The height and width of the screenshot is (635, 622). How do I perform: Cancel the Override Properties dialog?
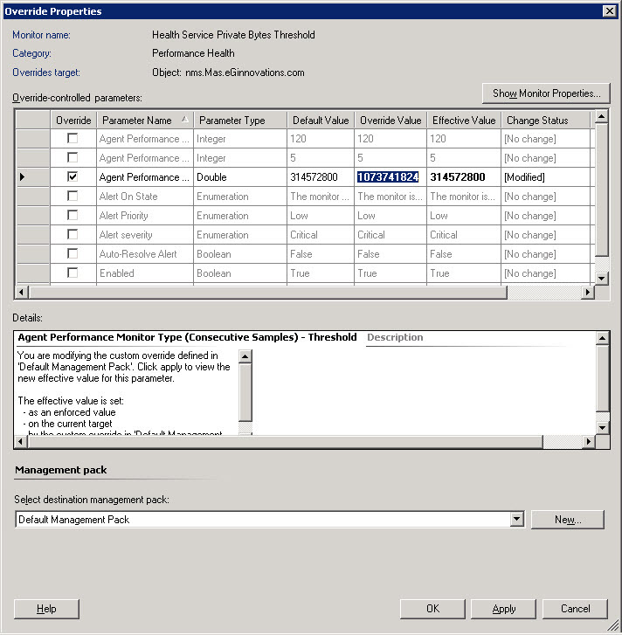pyautogui.click(x=575, y=609)
